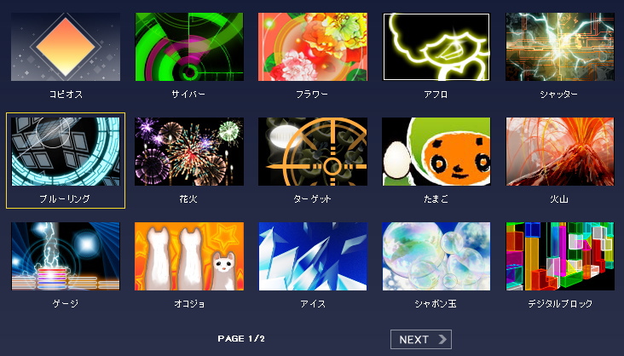Click the シャボン玉 label text
Screen dimensions: 624x356
pos(436,303)
